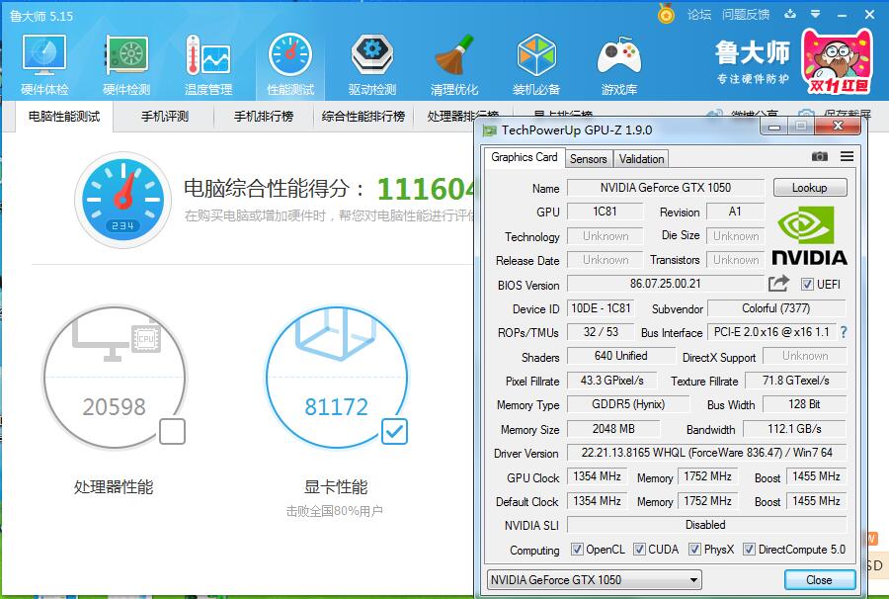Check the 处理器性能 processor test checkbox
The height and width of the screenshot is (599, 889).
coord(172,431)
